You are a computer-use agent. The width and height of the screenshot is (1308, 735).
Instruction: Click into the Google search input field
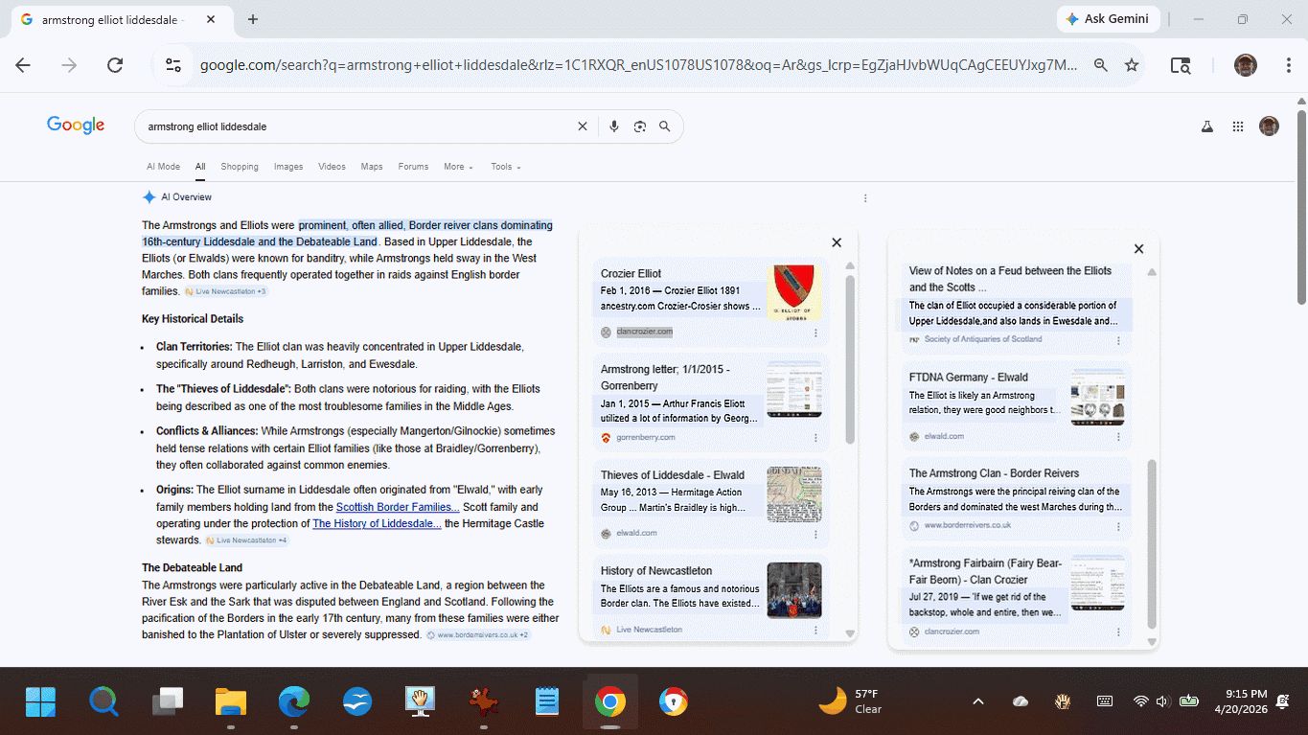[x=355, y=126]
